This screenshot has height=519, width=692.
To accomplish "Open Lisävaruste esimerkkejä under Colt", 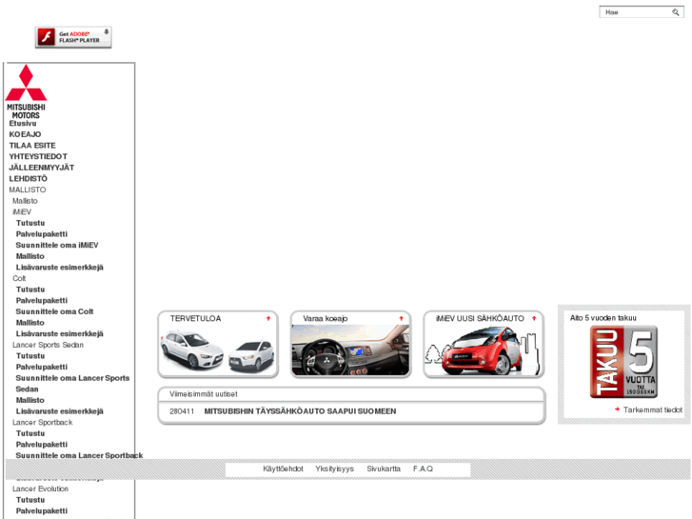I will 60,333.
